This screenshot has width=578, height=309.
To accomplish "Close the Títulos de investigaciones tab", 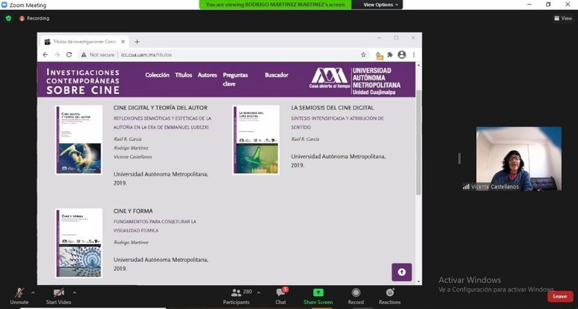I will pyautogui.click(x=123, y=42).
